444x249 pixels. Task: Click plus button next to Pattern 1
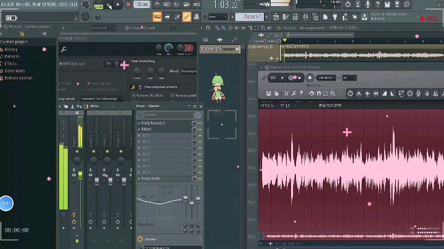267,17
